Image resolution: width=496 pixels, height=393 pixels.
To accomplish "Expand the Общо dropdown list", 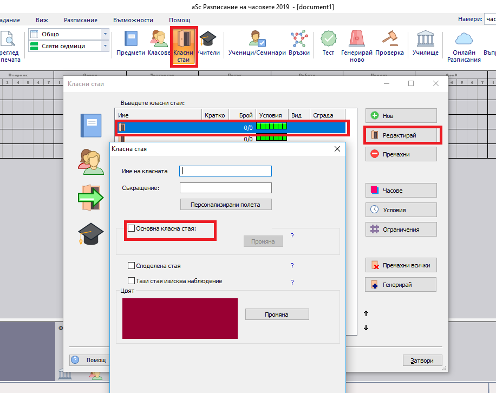I will pyautogui.click(x=105, y=34).
